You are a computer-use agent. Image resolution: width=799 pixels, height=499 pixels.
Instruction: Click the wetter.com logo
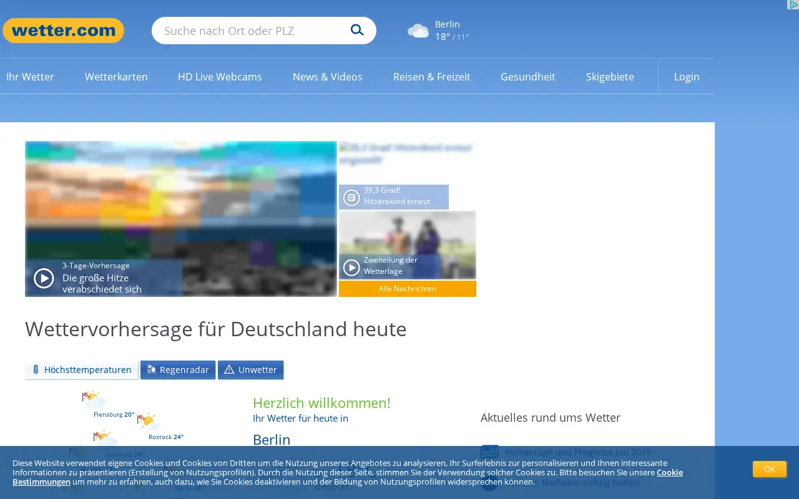point(63,31)
